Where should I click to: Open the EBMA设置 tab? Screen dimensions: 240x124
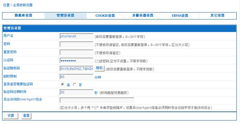click(x=180, y=16)
